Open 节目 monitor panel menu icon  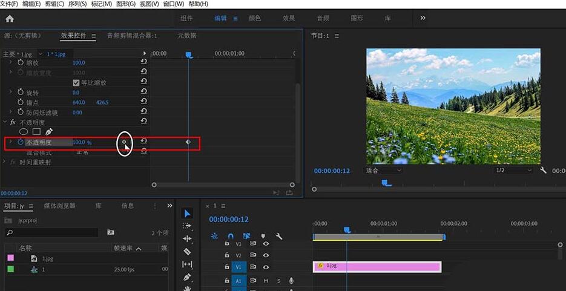pyautogui.click(x=337, y=36)
